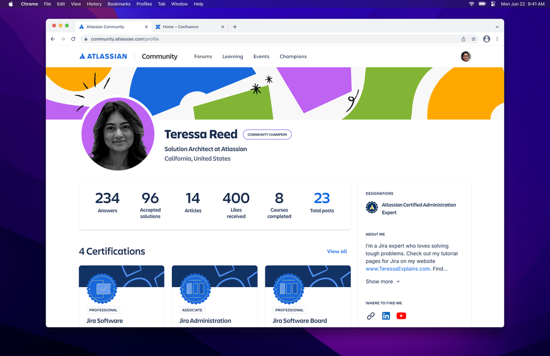Image resolution: width=550 pixels, height=356 pixels.
Task: Open the Jira Software Board certification card
Action: click(x=308, y=296)
